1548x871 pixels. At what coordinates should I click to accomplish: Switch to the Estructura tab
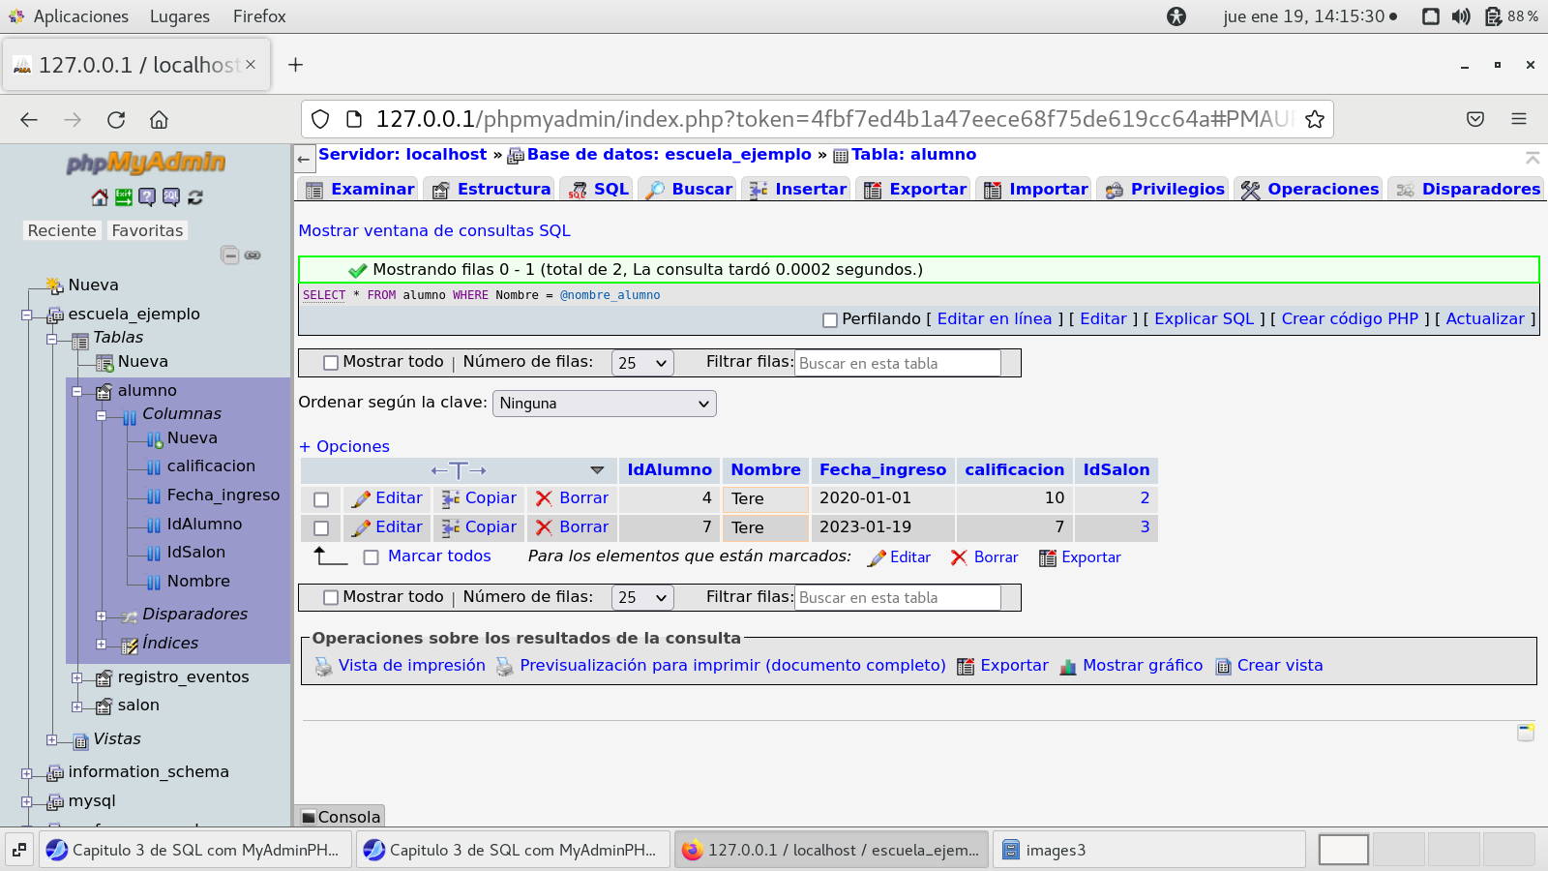(x=492, y=190)
